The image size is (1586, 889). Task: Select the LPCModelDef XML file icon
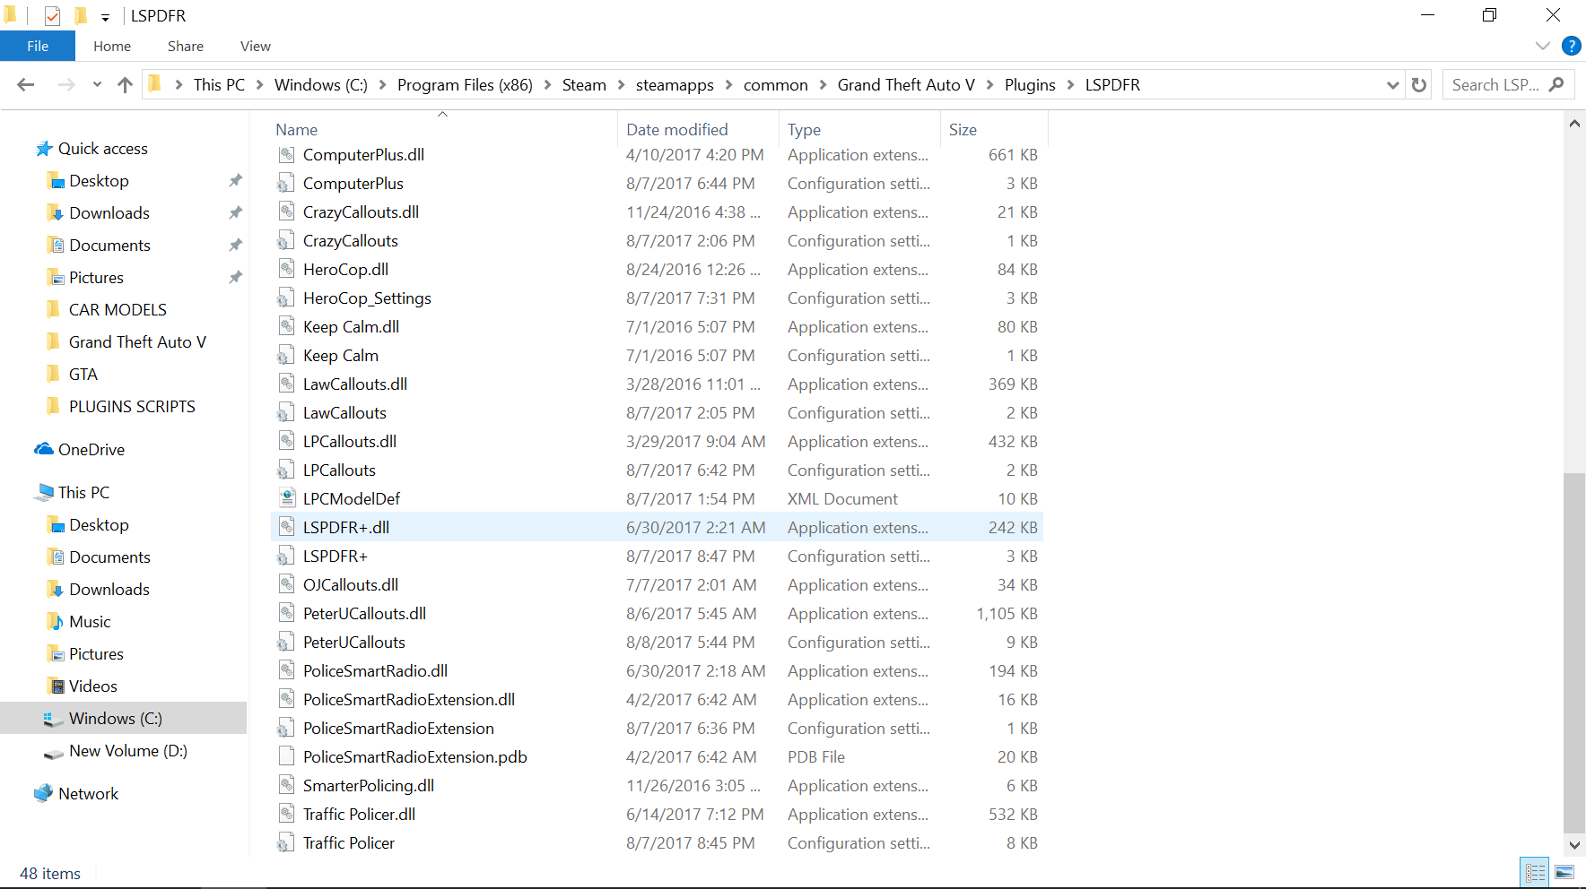pos(286,498)
